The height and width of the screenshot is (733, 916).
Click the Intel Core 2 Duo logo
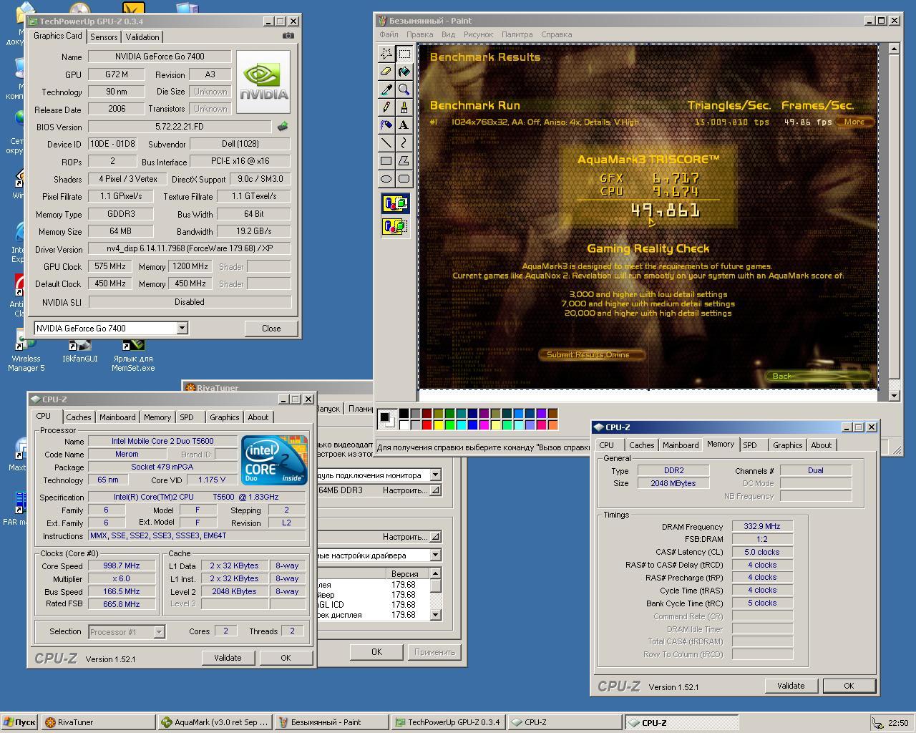point(274,460)
